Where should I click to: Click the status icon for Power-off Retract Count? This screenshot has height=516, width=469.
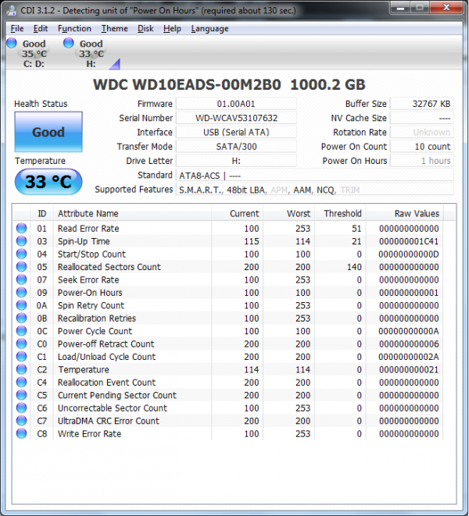pyautogui.click(x=21, y=344)
